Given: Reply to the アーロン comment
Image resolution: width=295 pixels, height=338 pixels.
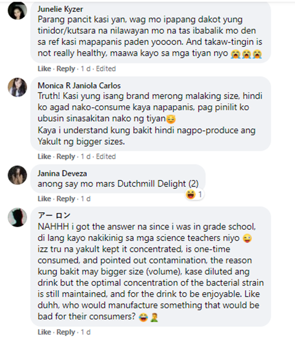Looking at the screenshot, I should point(66,333).
